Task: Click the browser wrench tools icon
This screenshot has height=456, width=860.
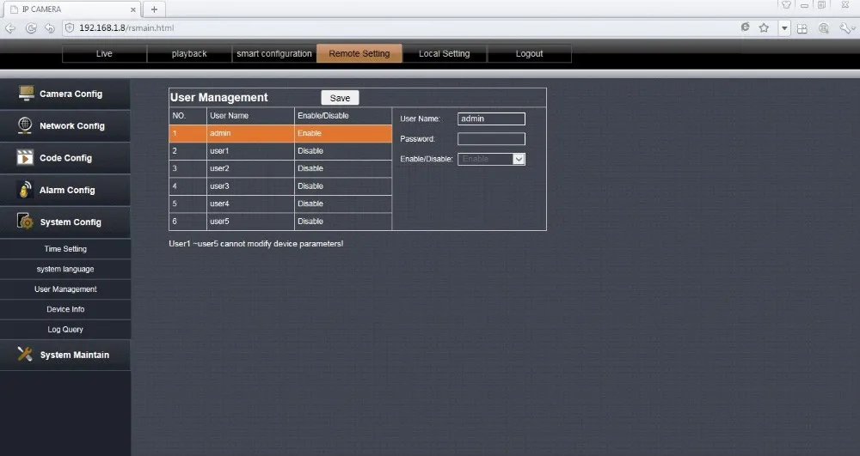Action: [x=846, y=28]
